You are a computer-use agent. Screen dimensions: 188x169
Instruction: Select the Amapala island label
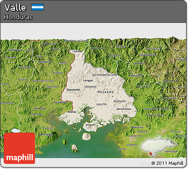(x=90, y=125)
